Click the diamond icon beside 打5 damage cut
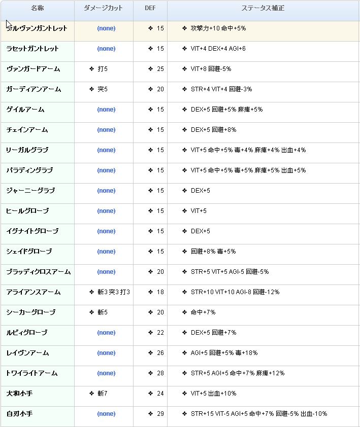360x427 pixels. 91,69
